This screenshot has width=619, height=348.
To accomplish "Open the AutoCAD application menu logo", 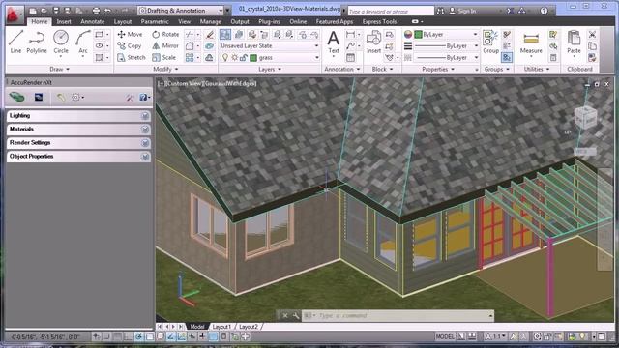I will point(14,15).
